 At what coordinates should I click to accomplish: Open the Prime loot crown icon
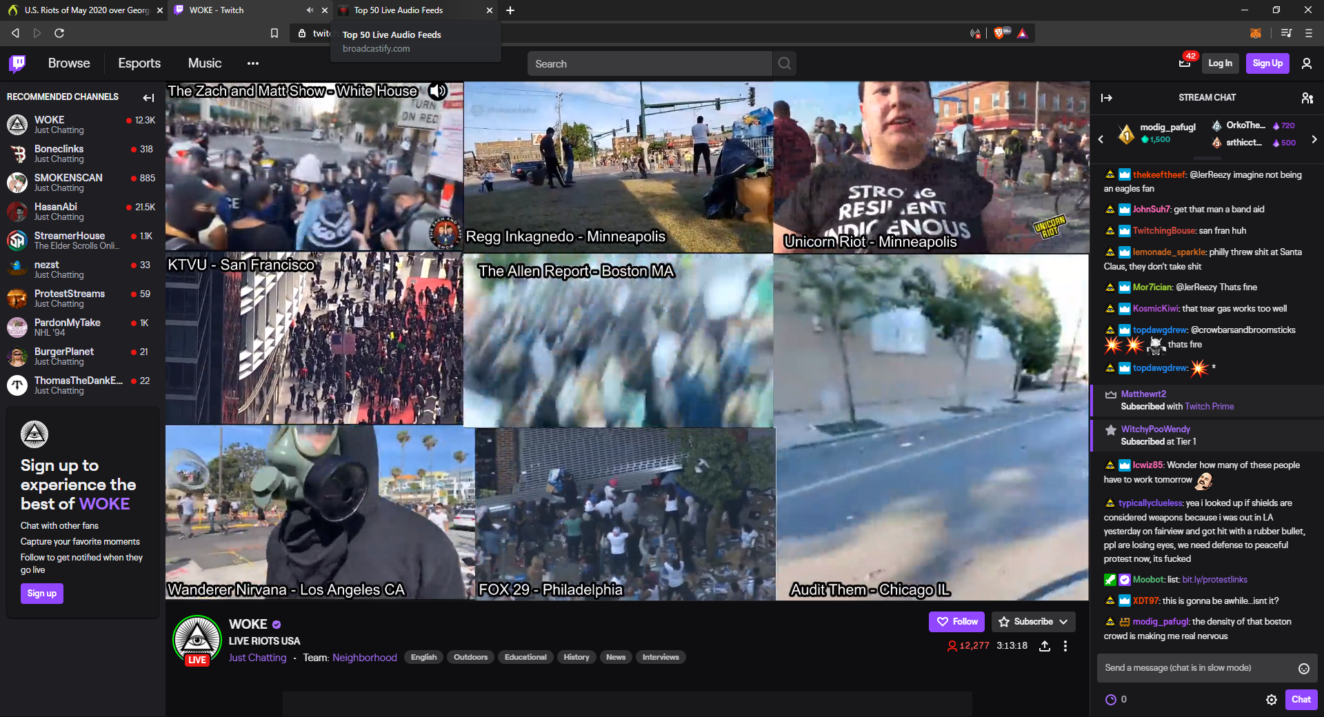point(1185,63)
